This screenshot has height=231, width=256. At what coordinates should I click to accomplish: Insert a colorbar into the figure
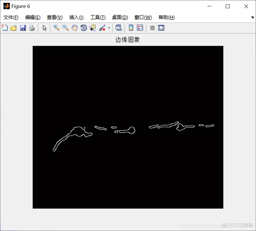point(131,28)
